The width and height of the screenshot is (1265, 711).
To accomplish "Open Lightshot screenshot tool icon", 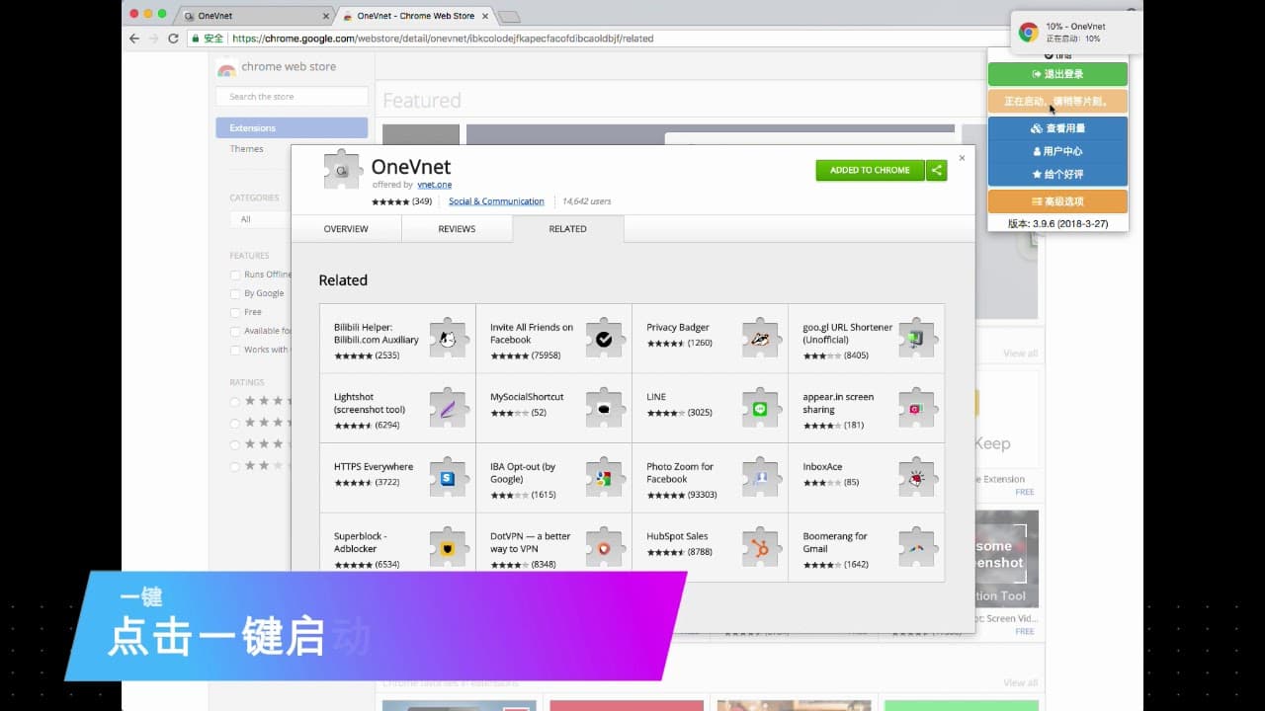I will click(x=448, y=407).
